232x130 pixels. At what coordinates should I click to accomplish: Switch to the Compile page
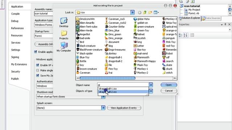point(15,14)
